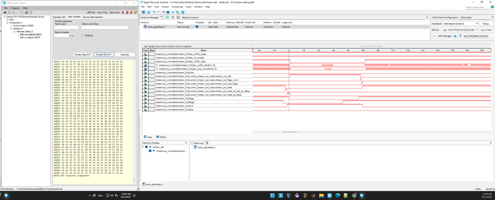Click the red circular reset icon in USB Control Center
This screenshot has width=495, height=200.
(131, 12)
